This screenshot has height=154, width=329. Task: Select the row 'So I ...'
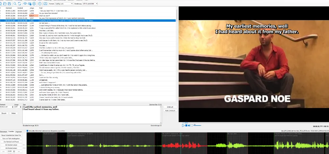(x=88, y=75)
